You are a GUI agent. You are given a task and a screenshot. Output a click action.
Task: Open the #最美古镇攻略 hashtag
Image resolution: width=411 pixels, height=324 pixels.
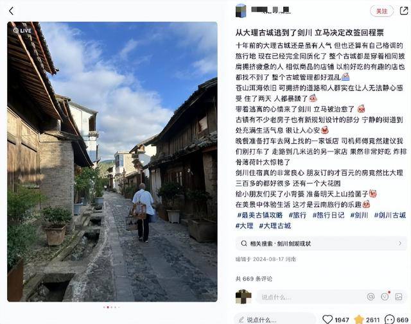point(259,216)
